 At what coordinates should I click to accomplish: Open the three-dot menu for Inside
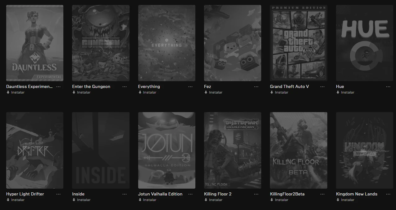point(125,194)
